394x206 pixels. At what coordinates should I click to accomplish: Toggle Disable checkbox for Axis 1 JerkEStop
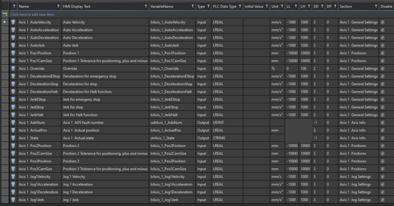(x=383, y=100)
